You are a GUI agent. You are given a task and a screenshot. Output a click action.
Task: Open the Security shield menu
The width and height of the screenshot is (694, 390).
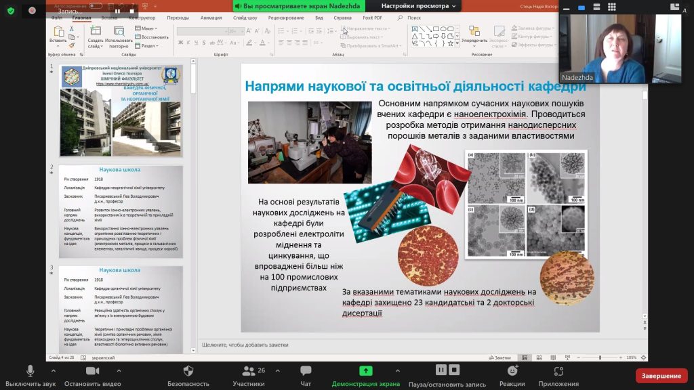[x=188, y=375]
